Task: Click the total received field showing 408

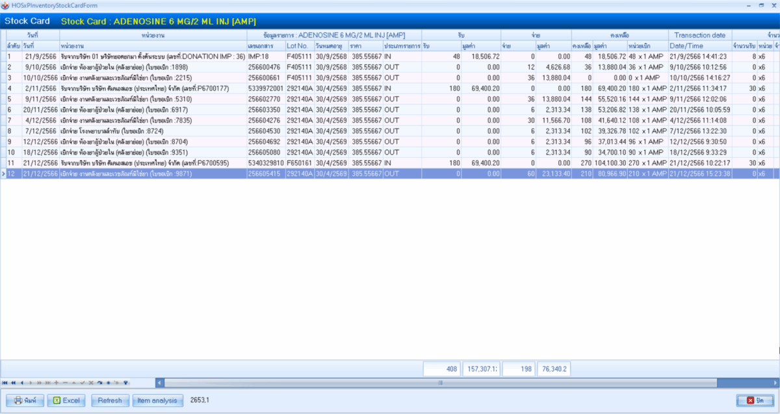Action: pos(442,369)
